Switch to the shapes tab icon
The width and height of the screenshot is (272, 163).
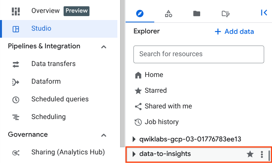click(x=168, y=13)
